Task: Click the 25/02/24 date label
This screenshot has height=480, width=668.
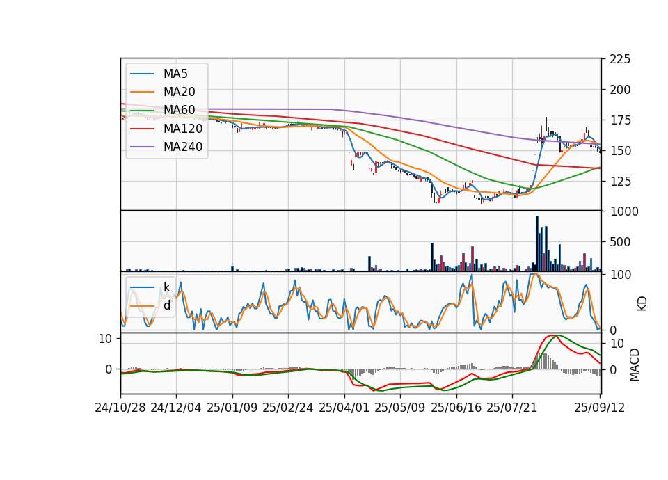Action: pyautogui.click(x=288, y=408)
